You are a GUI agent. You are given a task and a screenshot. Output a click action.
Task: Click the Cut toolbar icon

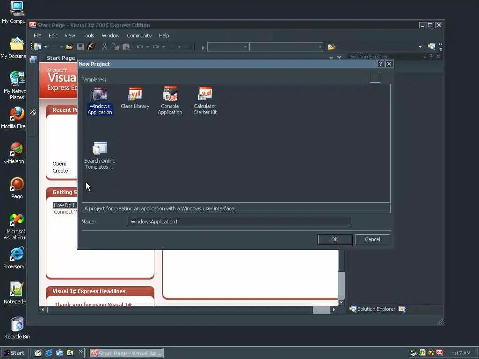click(104, 47)
